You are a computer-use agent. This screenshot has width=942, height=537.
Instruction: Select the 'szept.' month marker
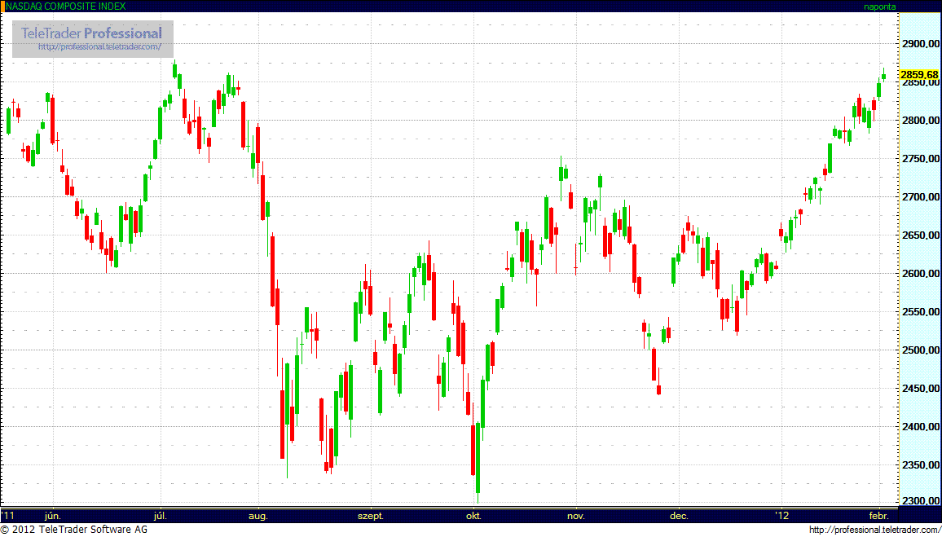tap(371, 516)
